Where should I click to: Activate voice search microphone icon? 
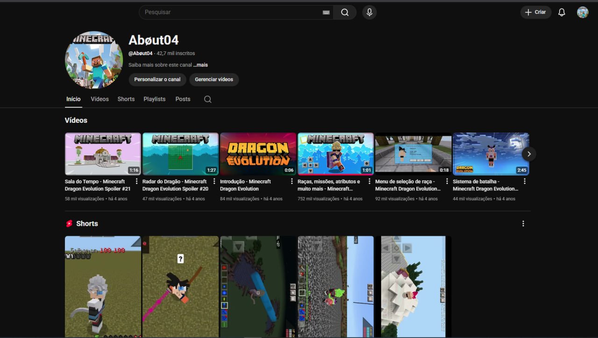[369, 13]
